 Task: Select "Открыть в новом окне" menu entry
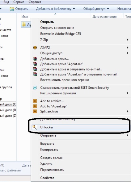(x=57, y=28)
